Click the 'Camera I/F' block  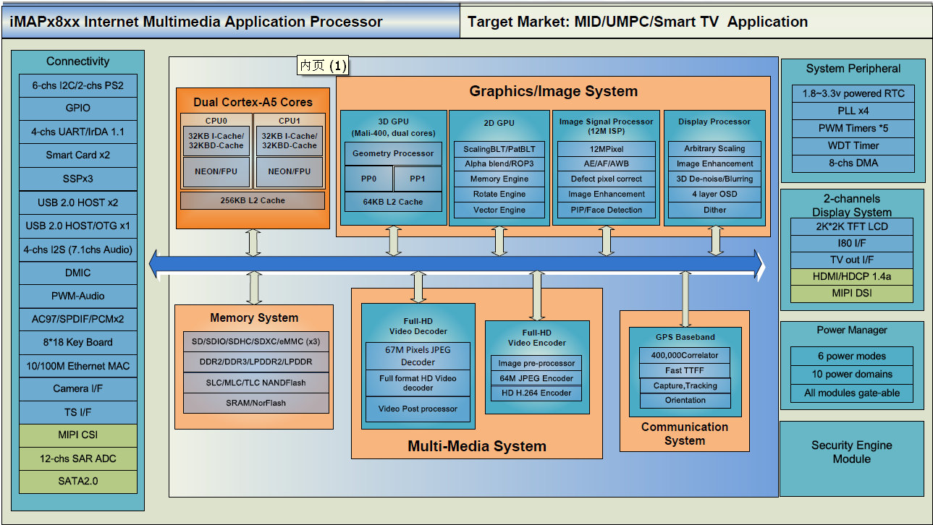point(77,389)
